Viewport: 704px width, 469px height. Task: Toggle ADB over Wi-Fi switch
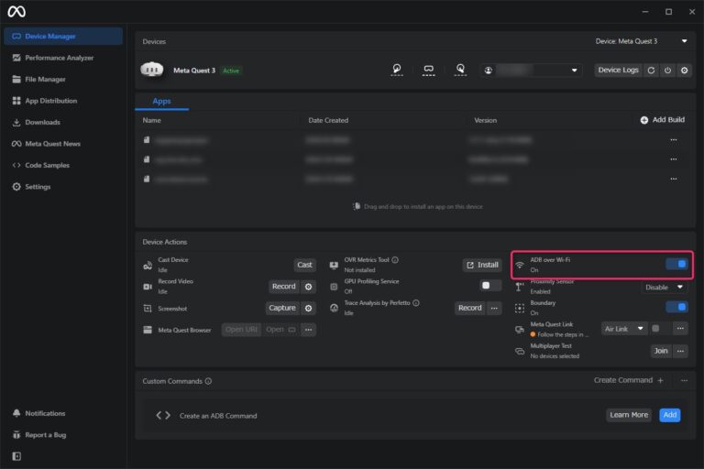pos(676,265)
